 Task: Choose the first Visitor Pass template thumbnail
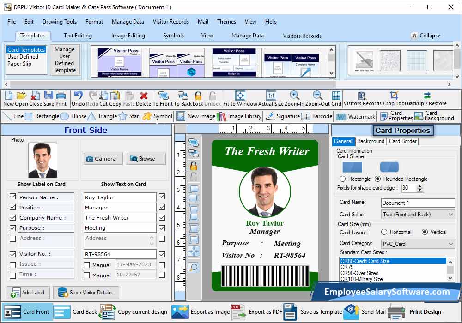click(x=119, y=62)
